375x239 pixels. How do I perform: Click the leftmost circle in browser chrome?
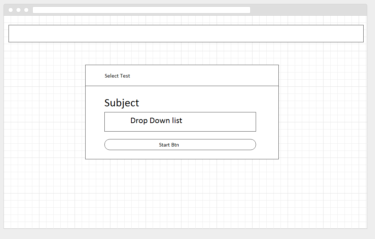coord(11,10)
